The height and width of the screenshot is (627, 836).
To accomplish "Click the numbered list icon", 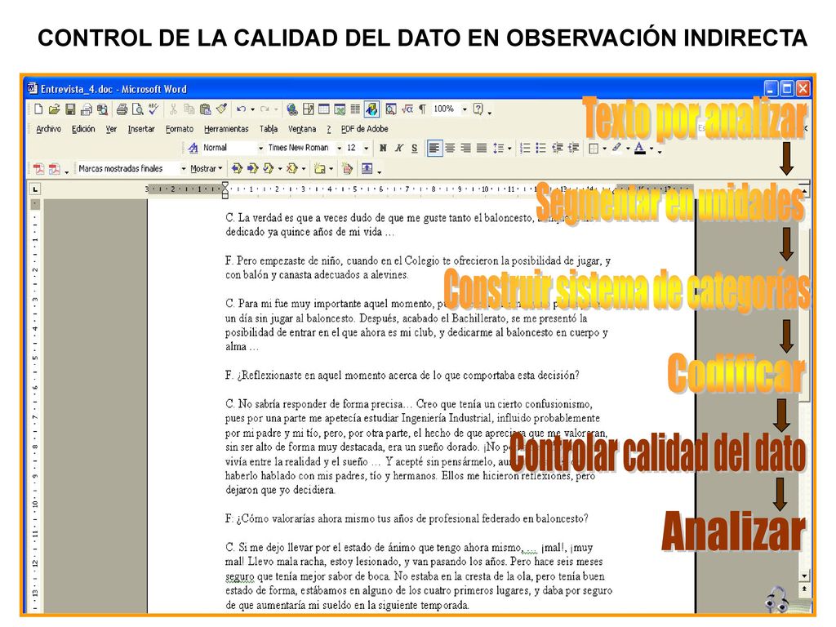I will click(525, 149).
